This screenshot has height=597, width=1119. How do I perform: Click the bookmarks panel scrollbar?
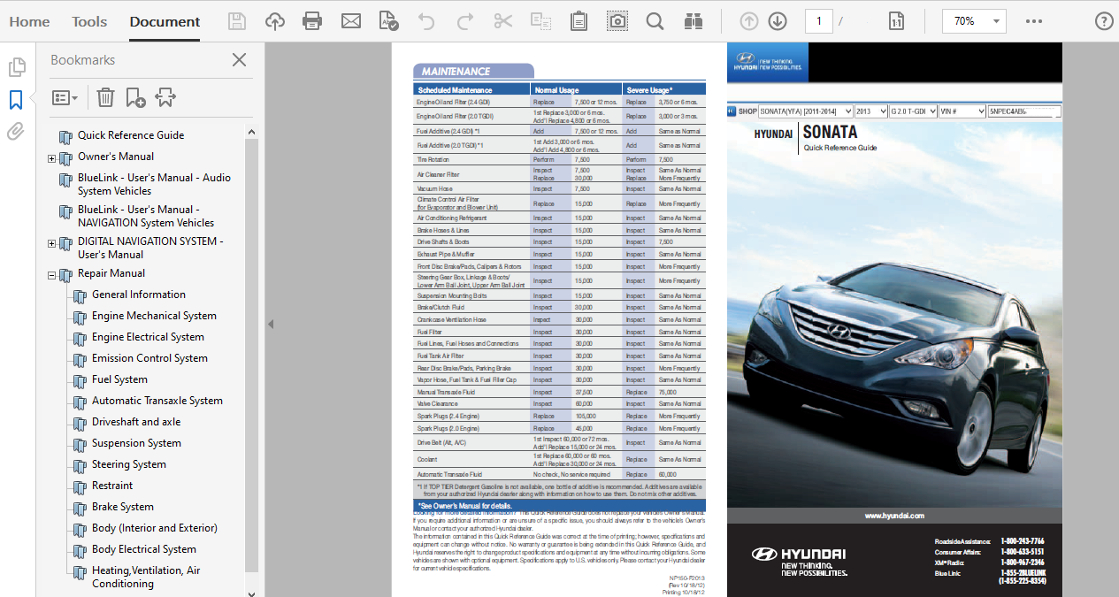(251, 354)
